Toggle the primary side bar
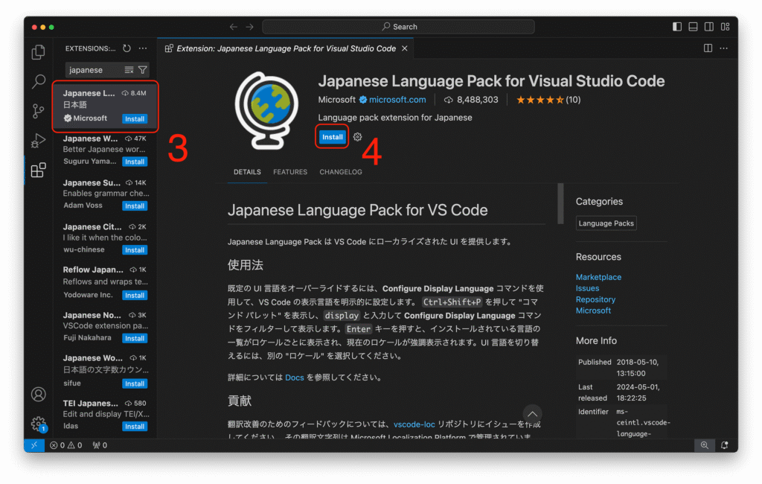The height and width of the screenshot is (484, 762). tap(677, 27)
